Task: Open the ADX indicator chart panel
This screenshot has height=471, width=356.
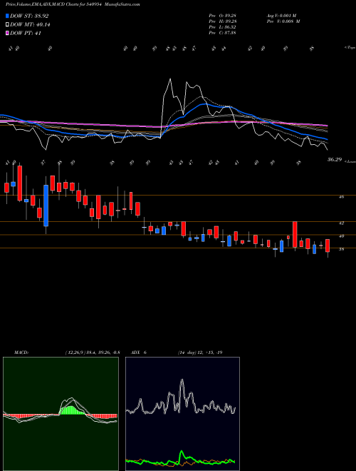Action: 182,414
